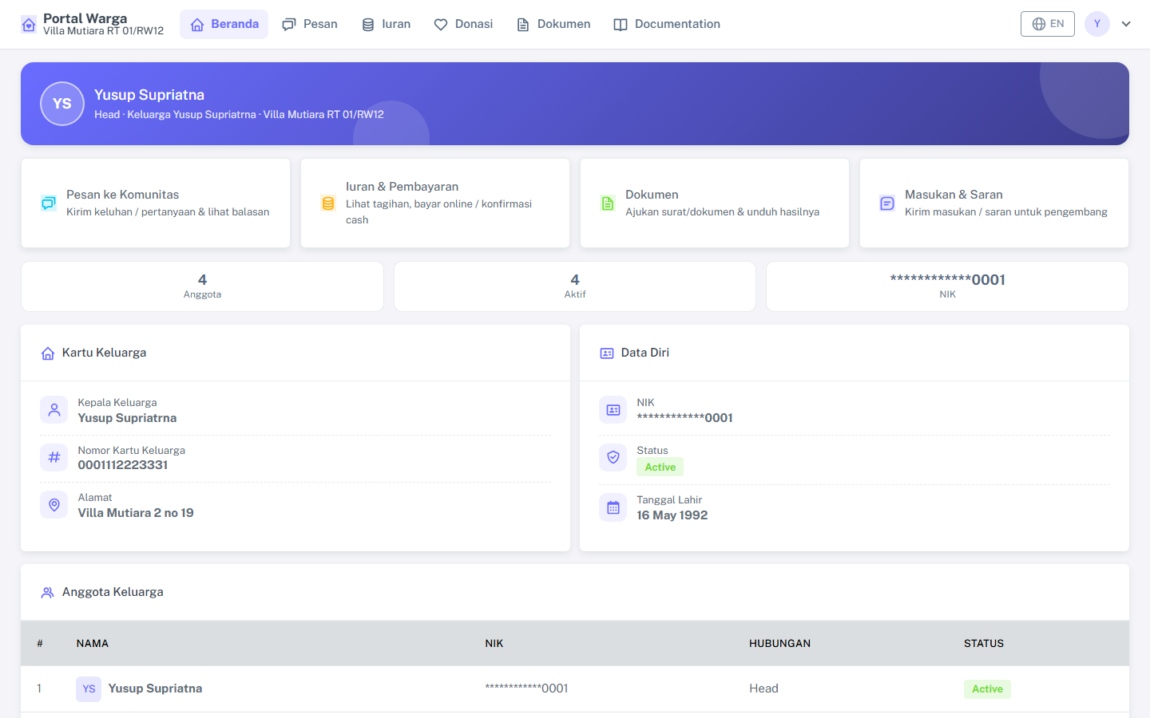This screenshot has height=718, width=1150.
Task: Switch language with the EN button
Action: pyautogui.click(x=1048, y=24)
